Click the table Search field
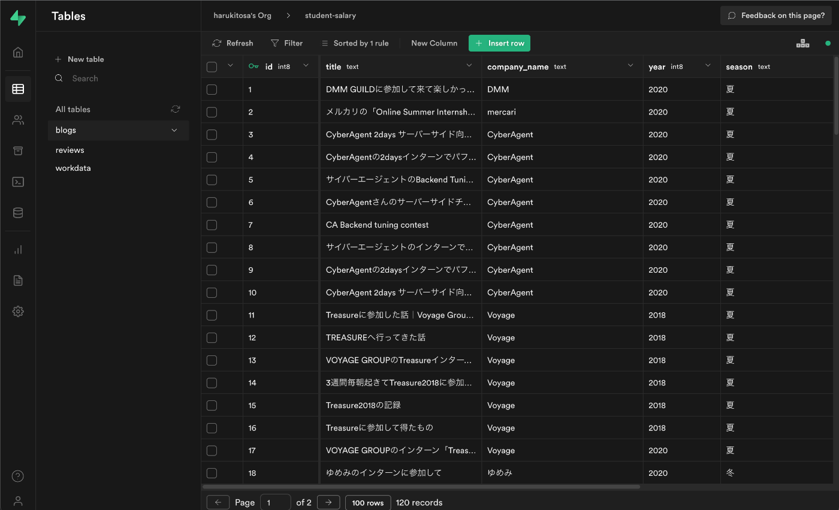 pos(119,79)
